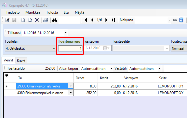Click the copy document icon
Image resolution: width=187 pixels, height=118 pixels.
[x=30, y=20]
